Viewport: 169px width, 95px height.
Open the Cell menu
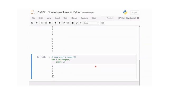(66, 18)
